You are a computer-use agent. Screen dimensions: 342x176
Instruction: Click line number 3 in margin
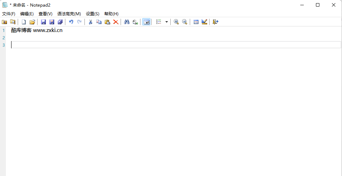[x=3, y=45]
